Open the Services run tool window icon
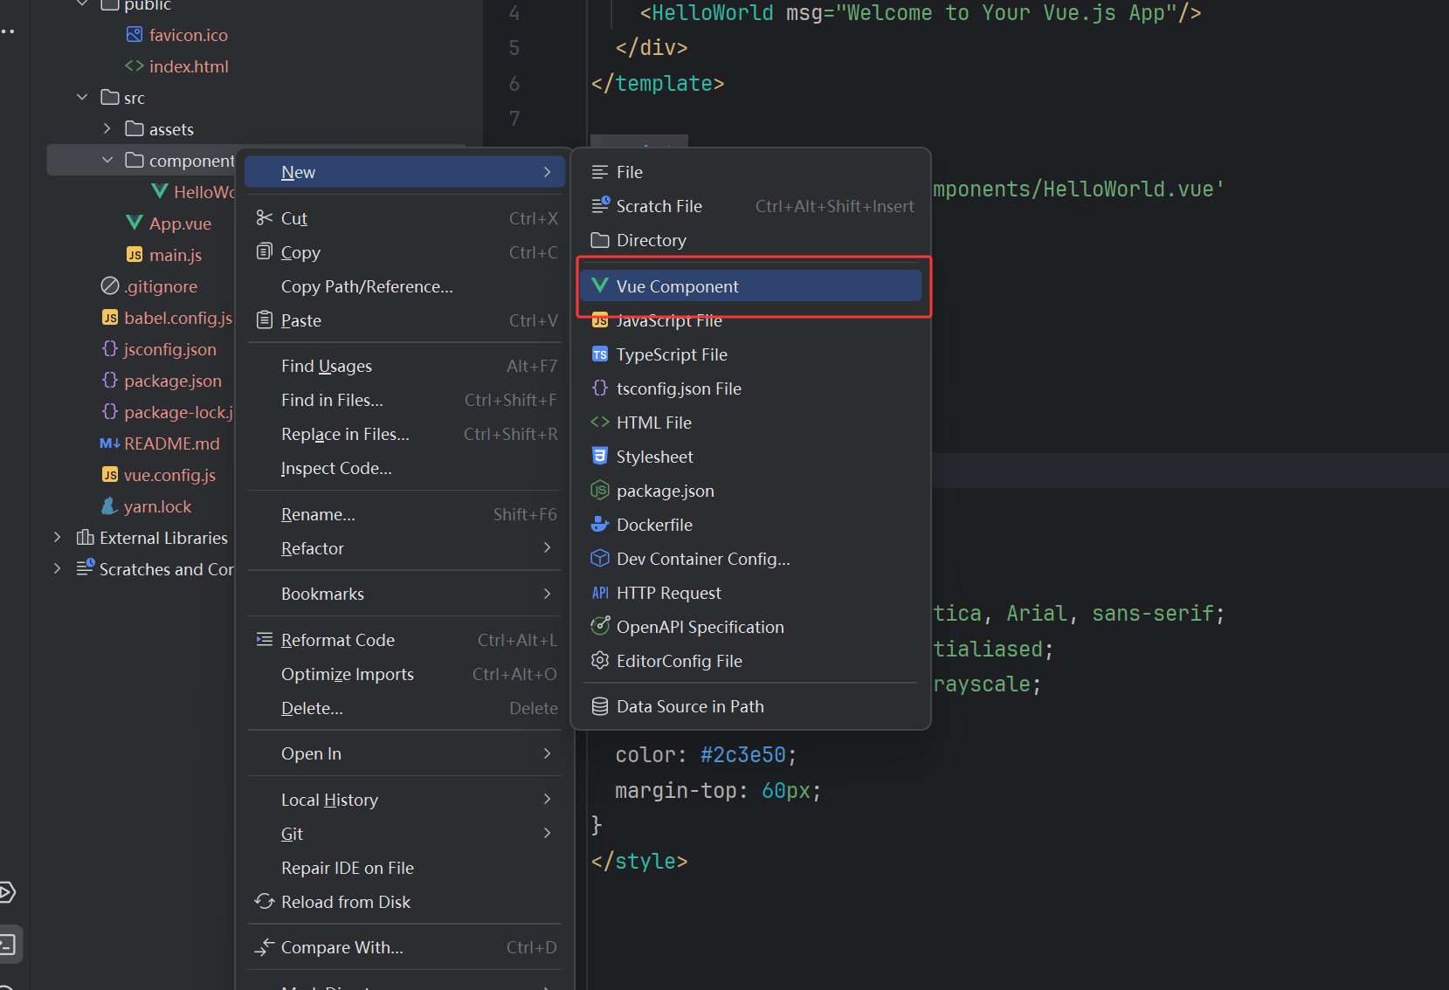 click(x=7, y=892)
